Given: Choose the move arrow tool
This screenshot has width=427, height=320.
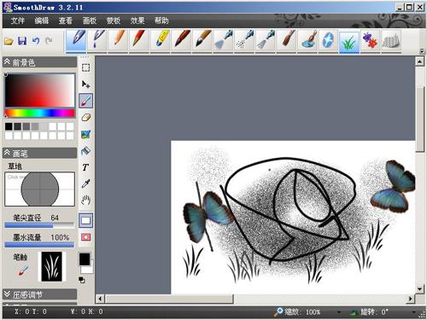Looking at the screenshot, I should coord(85,84).
